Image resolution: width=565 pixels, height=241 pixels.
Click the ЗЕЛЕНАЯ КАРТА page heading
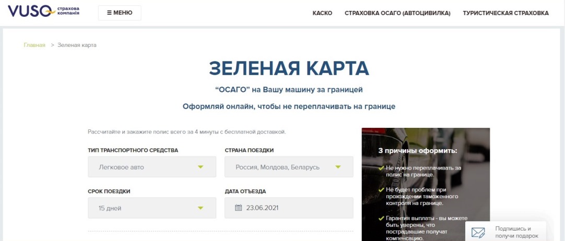coord(289,68)
